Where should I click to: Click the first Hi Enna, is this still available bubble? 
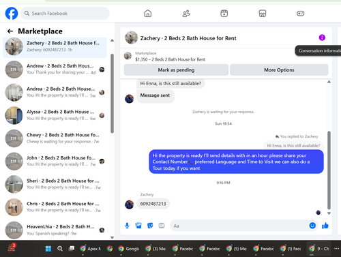click(x=170, y=83)
